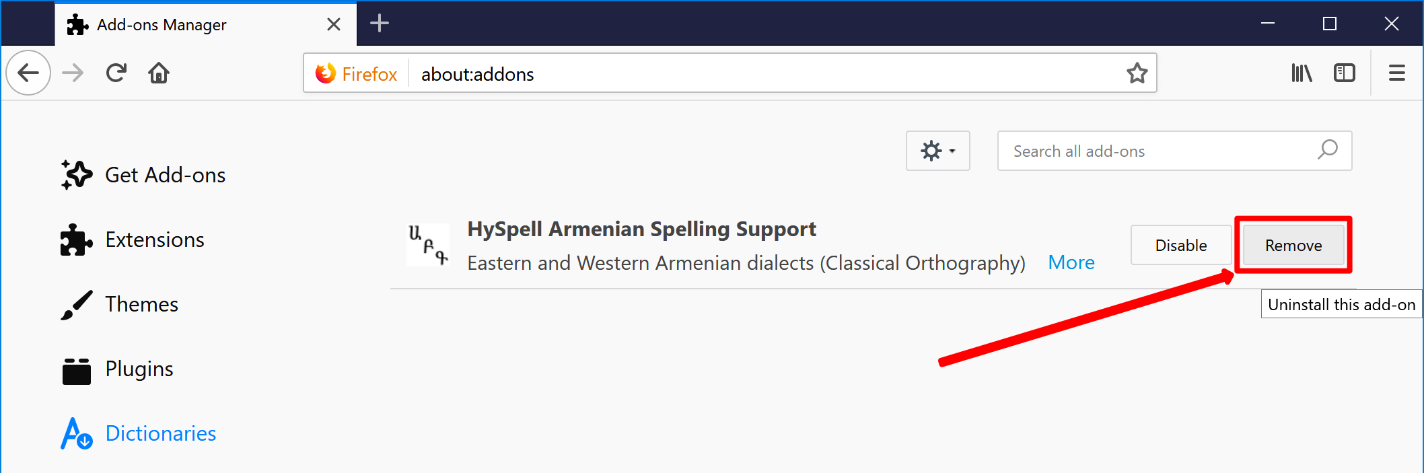Open the Plugins category
Screen dimensions: 1424x473
[x=117, y=369]
